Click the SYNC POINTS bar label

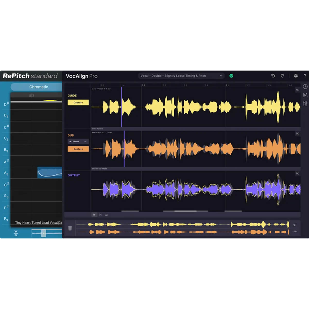point(98,129)
